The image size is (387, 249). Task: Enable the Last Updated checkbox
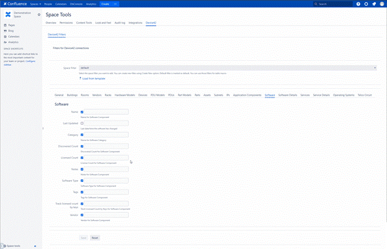(82, 123)
